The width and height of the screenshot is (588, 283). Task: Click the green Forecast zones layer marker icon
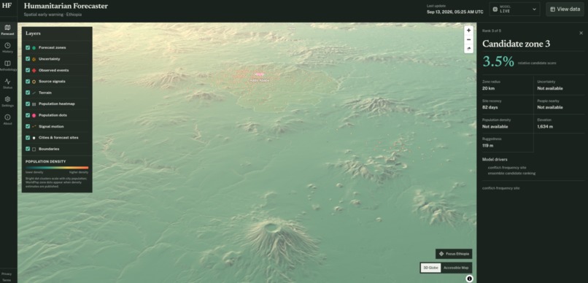point(34,48)
